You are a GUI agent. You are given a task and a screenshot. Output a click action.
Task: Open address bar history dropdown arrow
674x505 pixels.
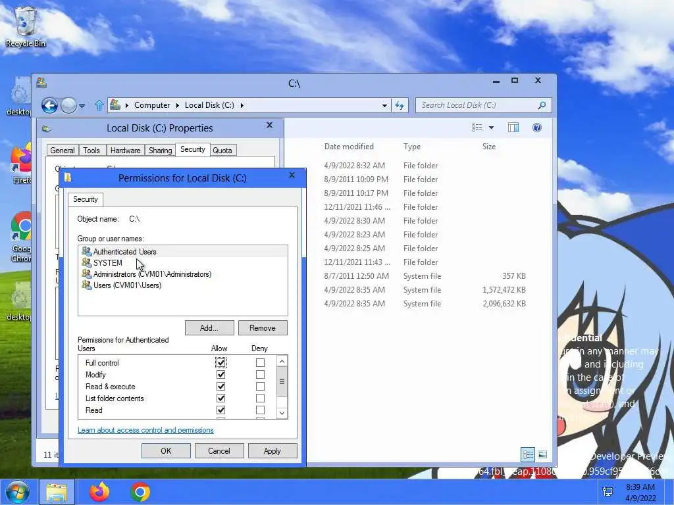click(384, 105)
